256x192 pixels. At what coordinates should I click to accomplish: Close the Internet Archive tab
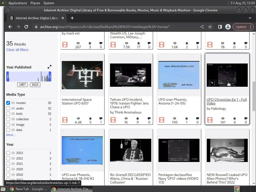tap(63, 18)
